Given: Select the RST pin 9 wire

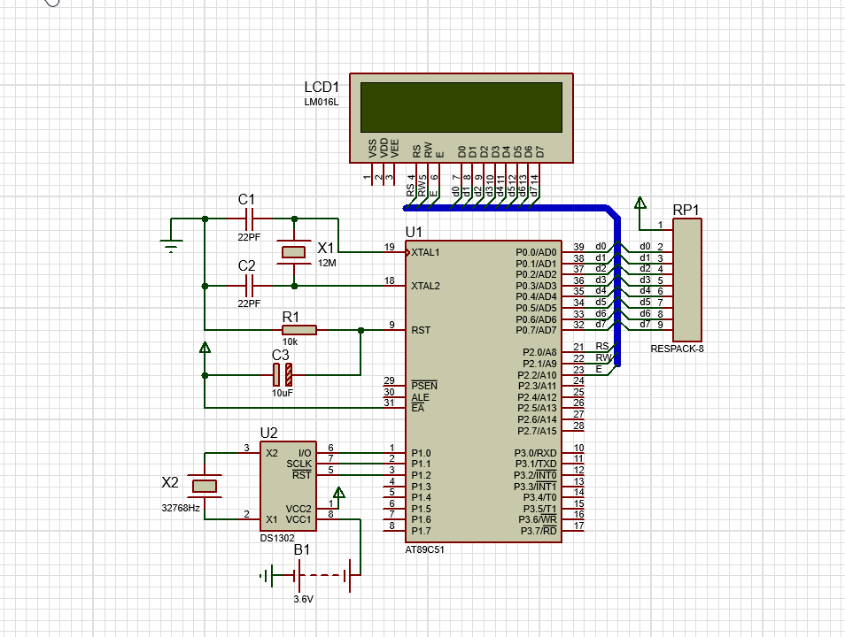Looking at the screenshot, I should click(x=384, y=330).
